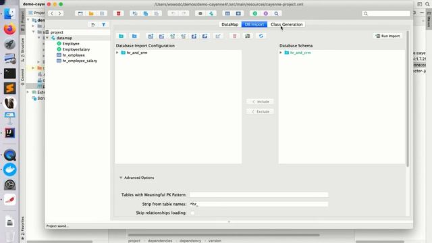Collapse the Advanced Options section

point(121,178)
